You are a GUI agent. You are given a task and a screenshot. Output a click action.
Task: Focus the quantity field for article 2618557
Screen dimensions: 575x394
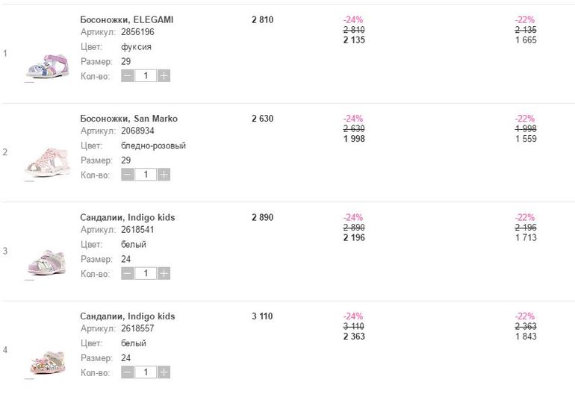point(146,372)
